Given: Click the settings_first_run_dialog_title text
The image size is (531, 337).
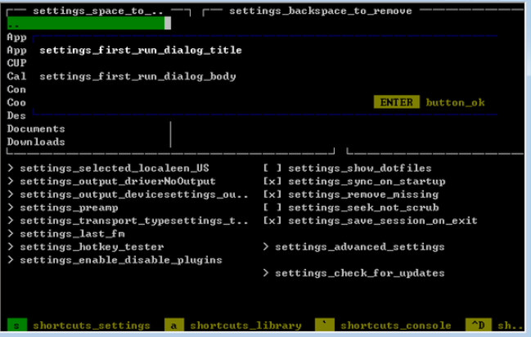Looking at the screenshot, I should [x=141, y=50].
